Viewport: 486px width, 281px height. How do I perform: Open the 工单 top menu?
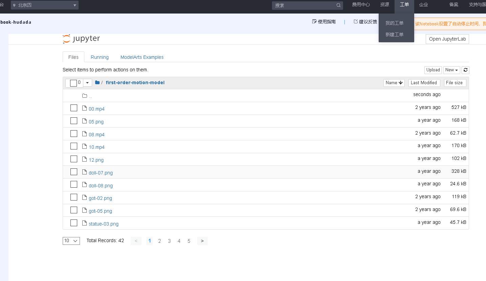[404, 5]
